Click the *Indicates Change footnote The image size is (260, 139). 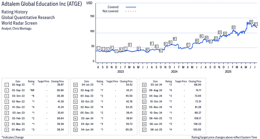pyautogui.click(x=13, y=137)
